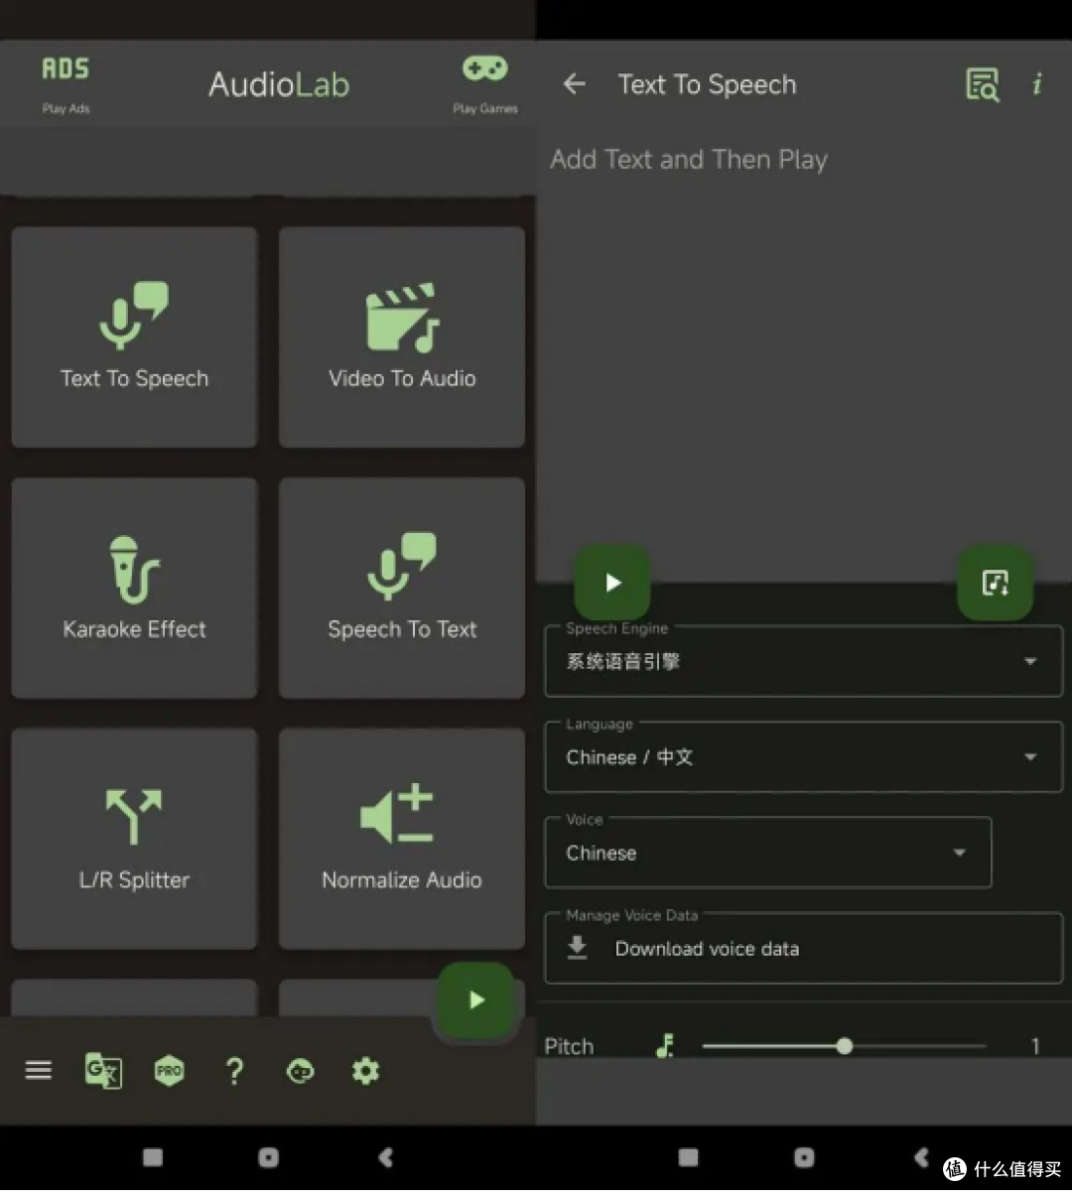Open Play Games gamepad icon
1072x1192 pixels.
484,68
